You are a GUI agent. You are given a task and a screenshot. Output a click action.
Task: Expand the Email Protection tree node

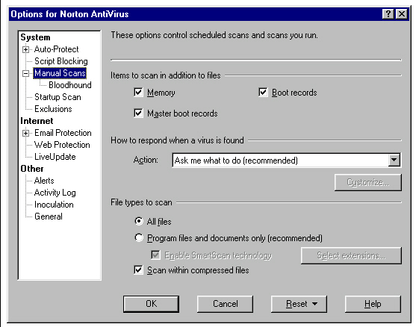click(x=25, y=133)
